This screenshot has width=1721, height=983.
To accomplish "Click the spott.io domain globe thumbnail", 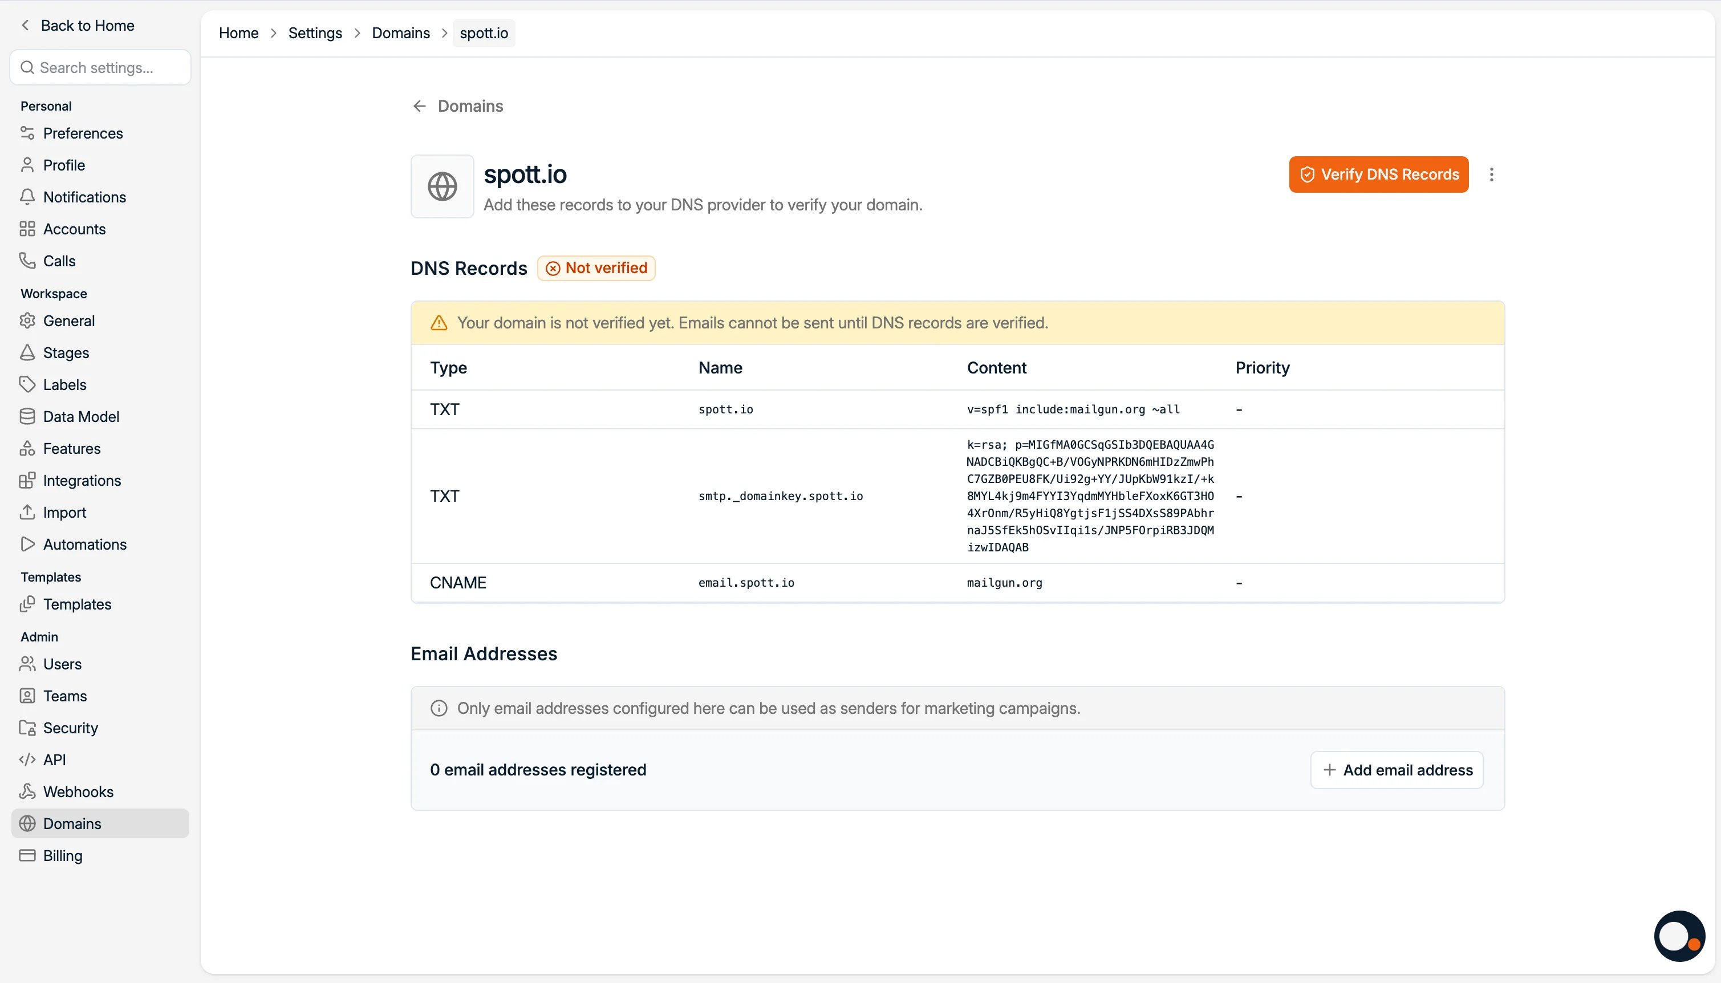I will [443, 186].
